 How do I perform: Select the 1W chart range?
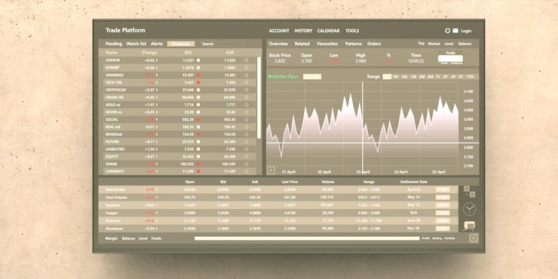point(395,77)
